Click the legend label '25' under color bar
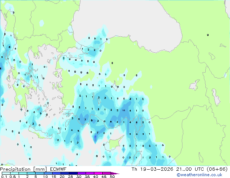230x178 pixels. [70, 177]
